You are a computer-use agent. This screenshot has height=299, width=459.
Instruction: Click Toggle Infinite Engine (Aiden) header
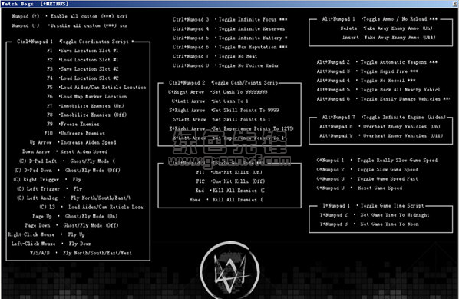pos(384,118)
